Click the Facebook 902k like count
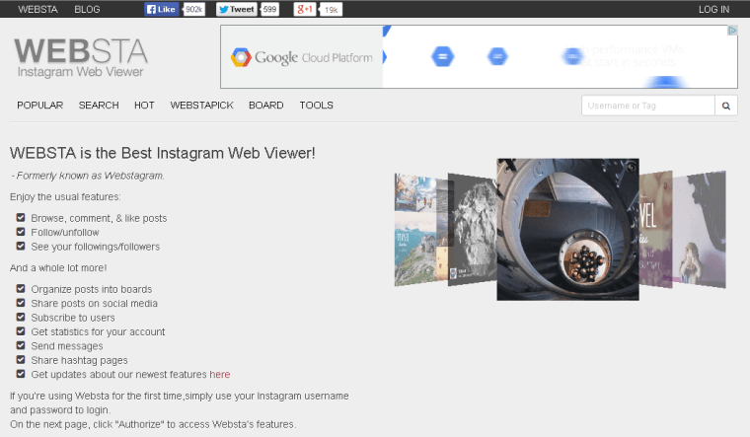Image resolution: width=750 pixels, height=437 pixels. pyautogui.click(x=193, y=10)
